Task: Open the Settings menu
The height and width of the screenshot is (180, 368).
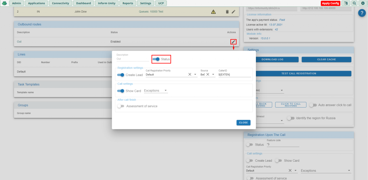Action: pos(146,3)
